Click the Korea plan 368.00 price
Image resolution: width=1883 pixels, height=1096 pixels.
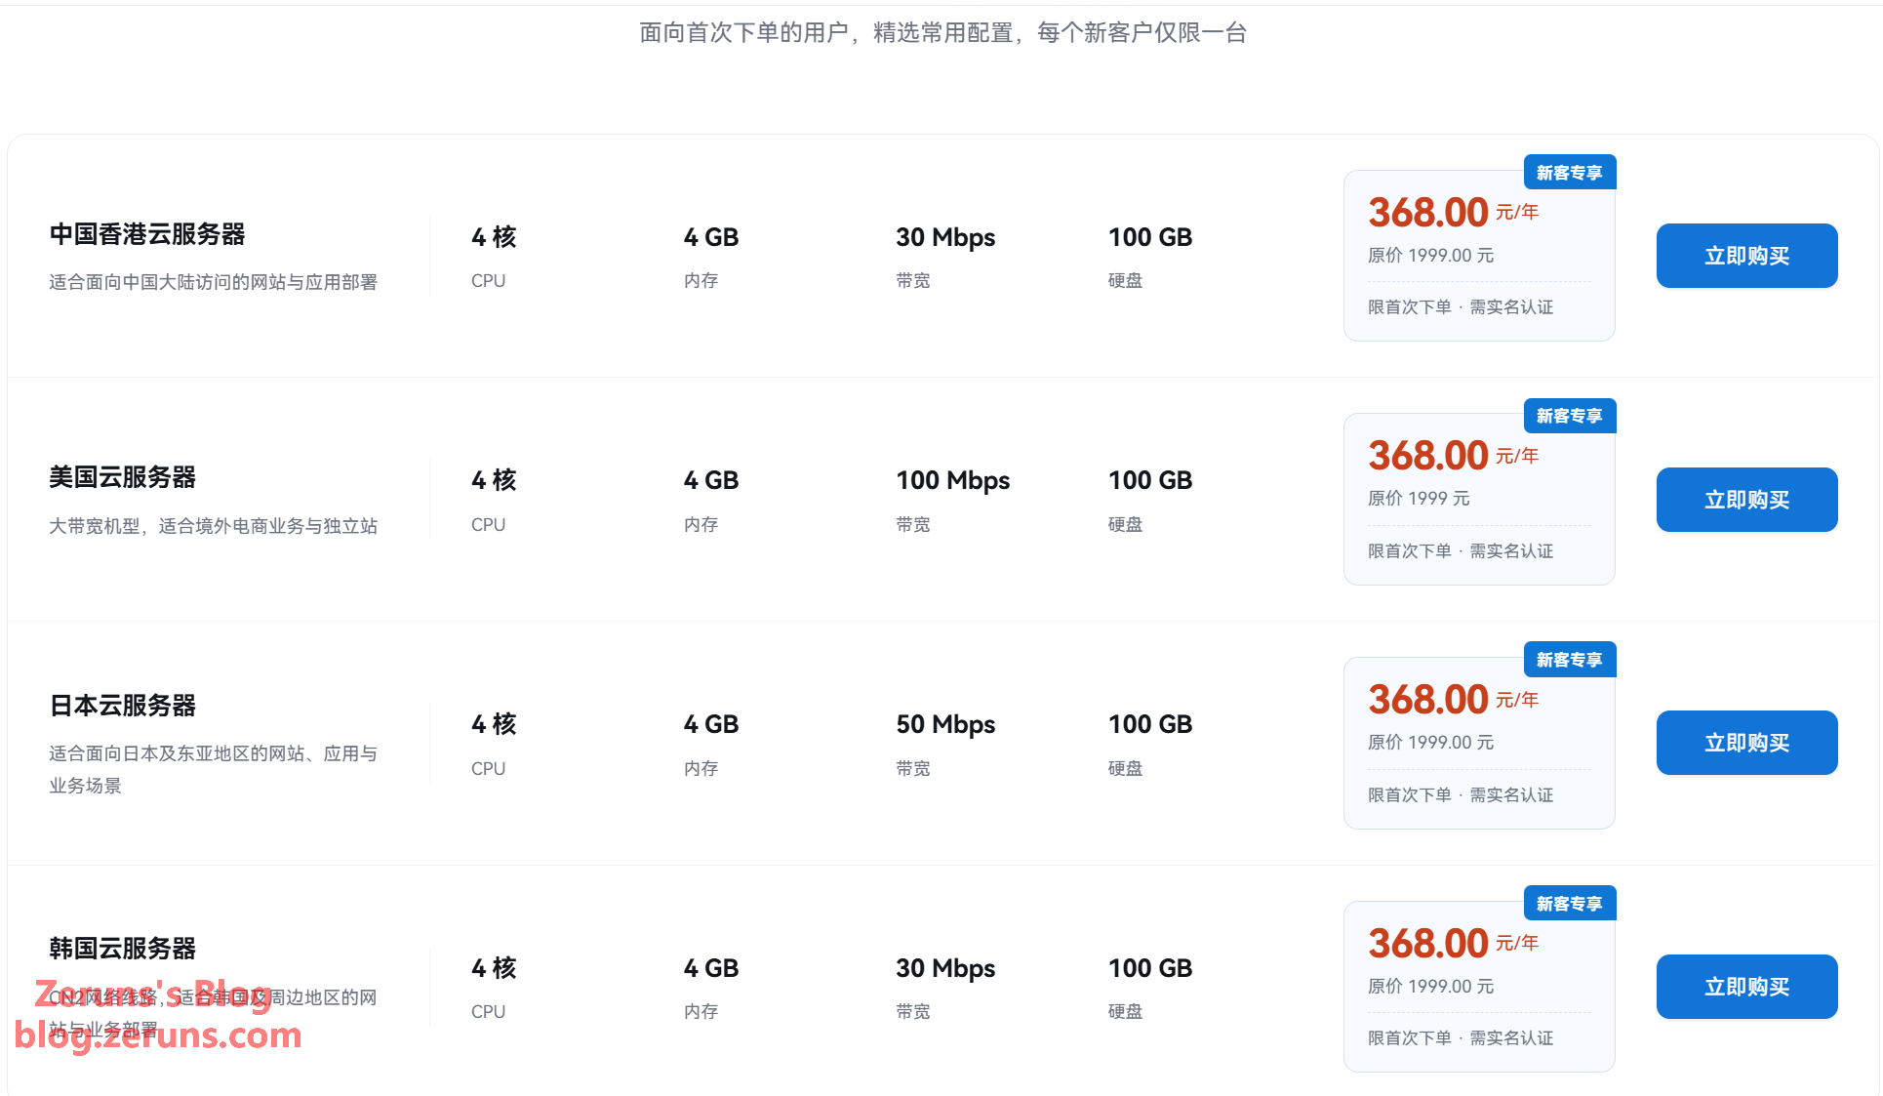pyautogui.click(x=1428, y=943)
